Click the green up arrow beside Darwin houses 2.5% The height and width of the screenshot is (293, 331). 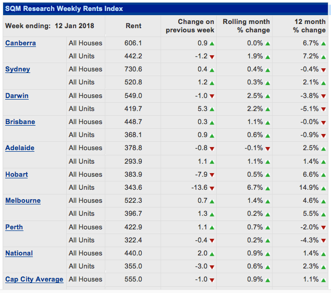pos(268,96)
